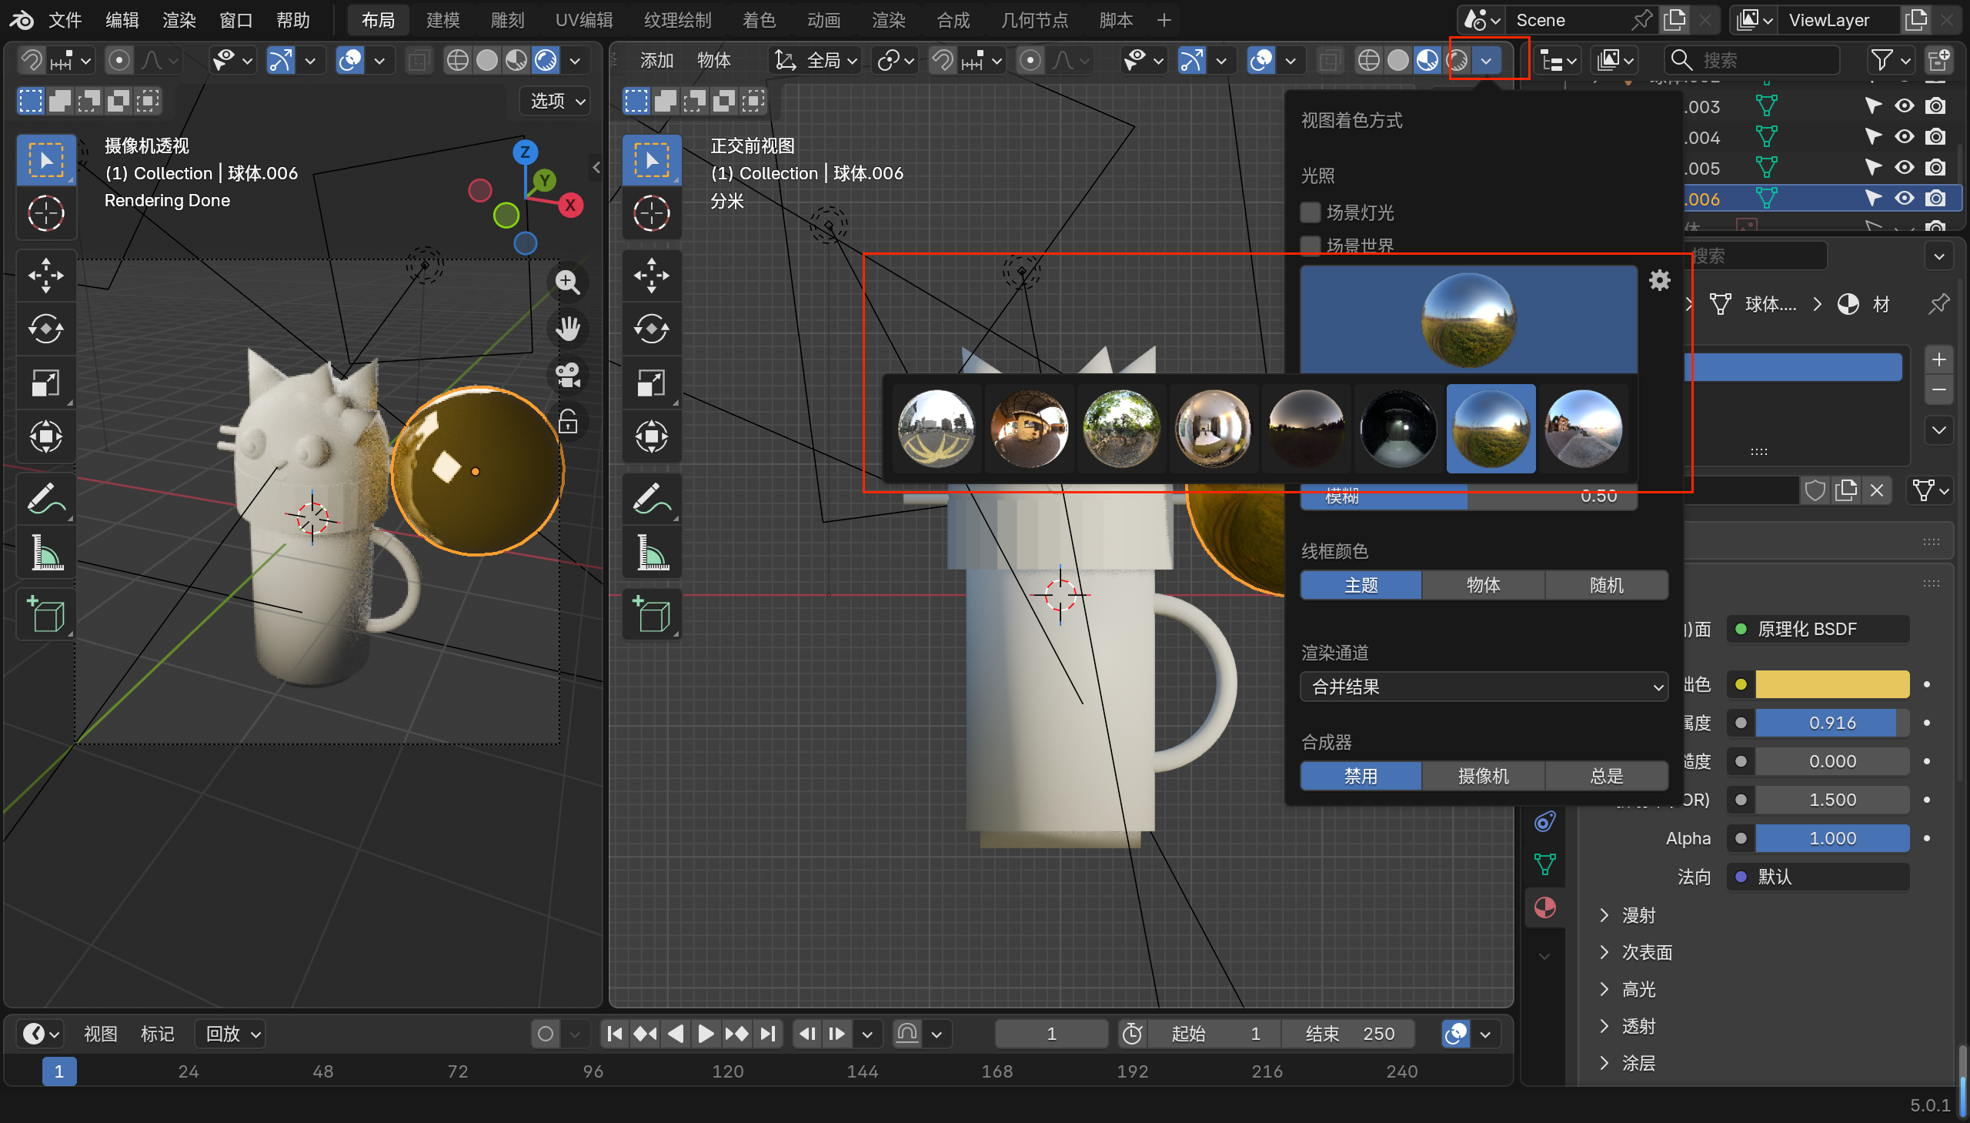Click the Measure tool in left viewport

point(45,553)
